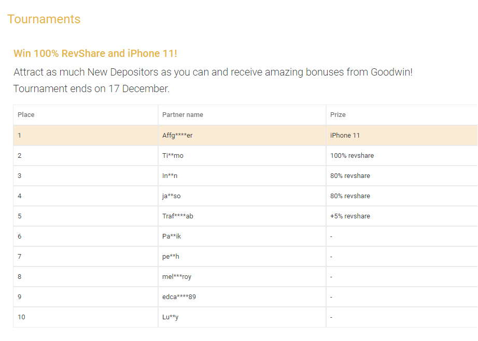Select the Traf****ab partner entry

177,216
